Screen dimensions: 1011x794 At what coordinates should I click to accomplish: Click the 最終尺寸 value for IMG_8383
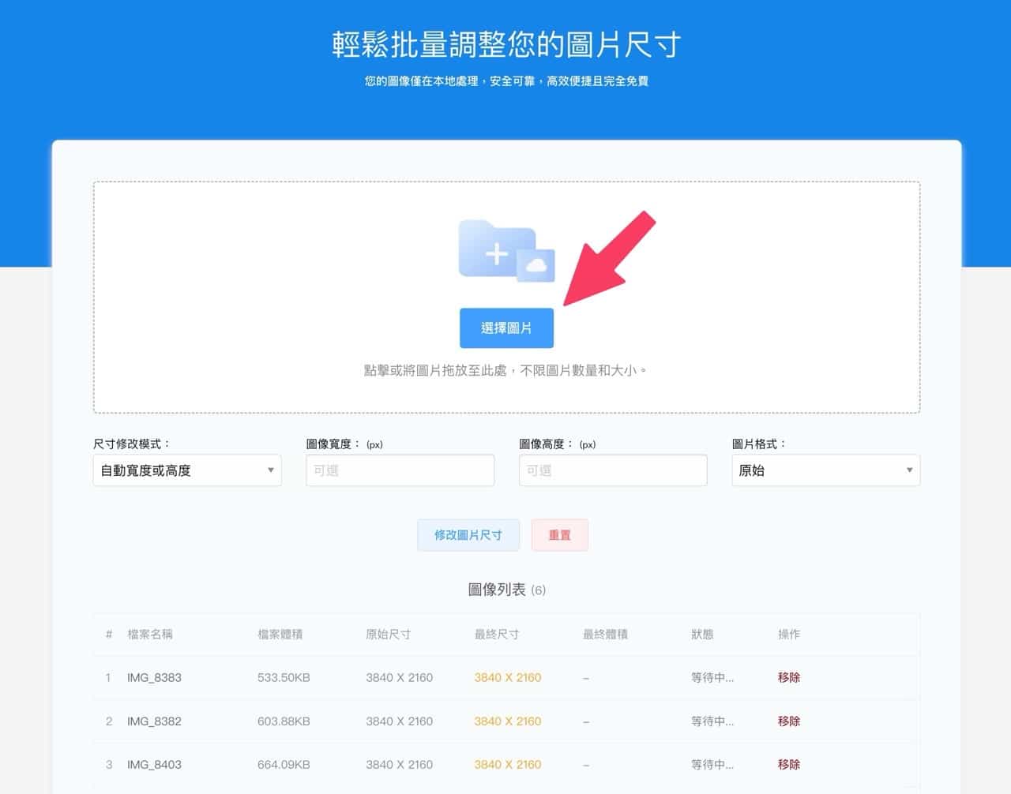tap(507, 677)
